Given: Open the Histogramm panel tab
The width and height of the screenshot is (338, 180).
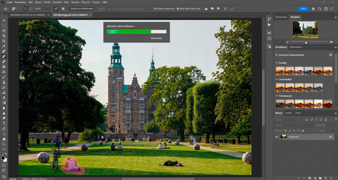Looking at the screenshot, I should 281,17.
